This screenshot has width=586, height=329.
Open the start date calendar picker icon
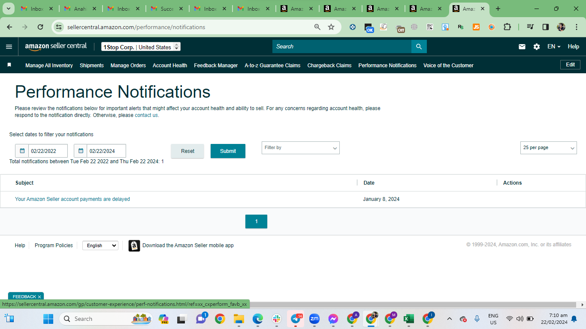tap(22, 151)
